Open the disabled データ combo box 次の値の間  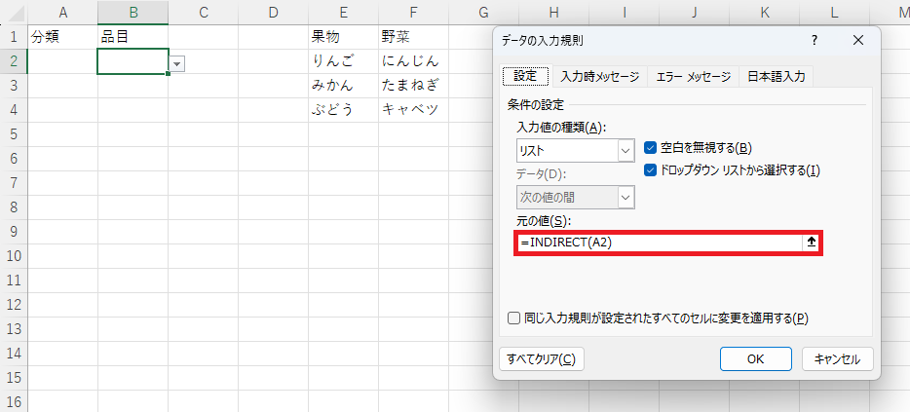pyautogui.click(x=575, y=198)
